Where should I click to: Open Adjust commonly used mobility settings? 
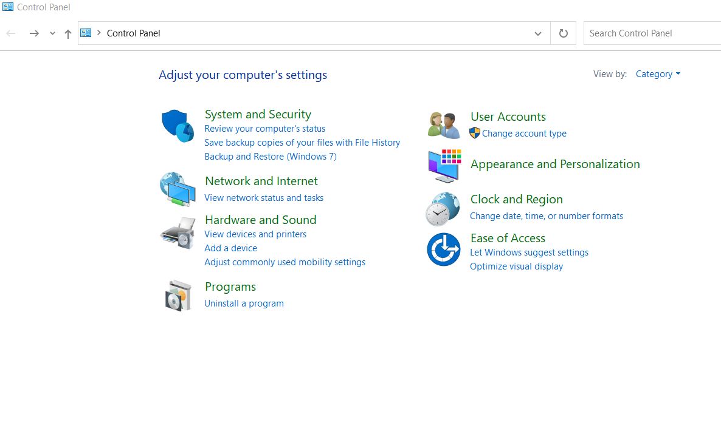pyautogui.click(x=285, y=262)
